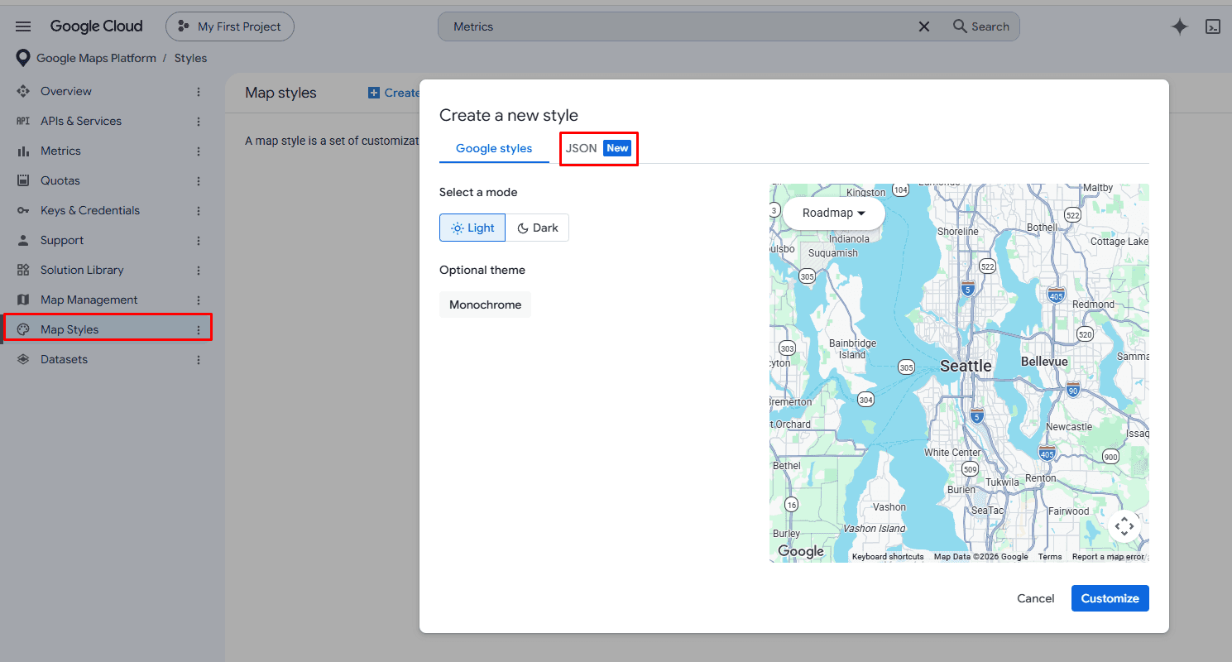Open Map Management in the sidebar

(x=89, y=300)
